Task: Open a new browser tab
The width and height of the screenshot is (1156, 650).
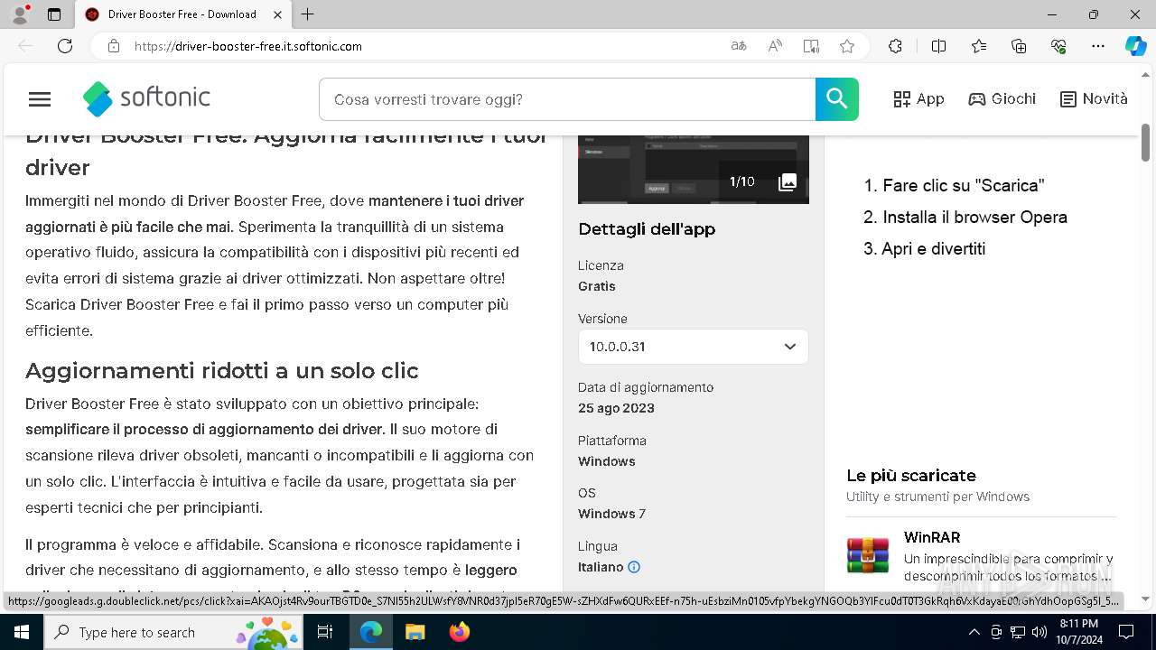Action: [308, 14]
